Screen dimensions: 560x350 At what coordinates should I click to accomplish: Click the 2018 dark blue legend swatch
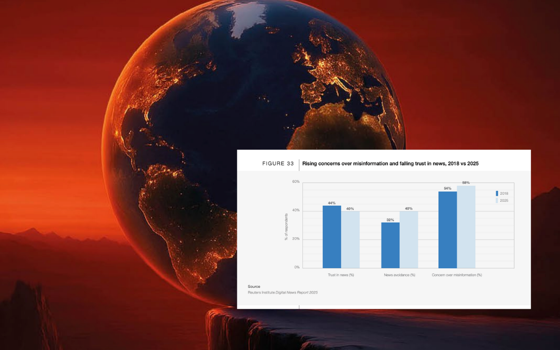point(497,193)
